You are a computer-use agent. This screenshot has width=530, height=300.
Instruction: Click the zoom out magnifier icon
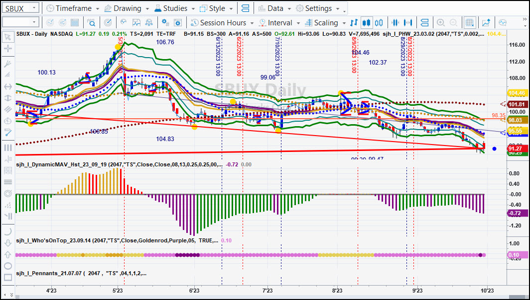coord(453,22)
